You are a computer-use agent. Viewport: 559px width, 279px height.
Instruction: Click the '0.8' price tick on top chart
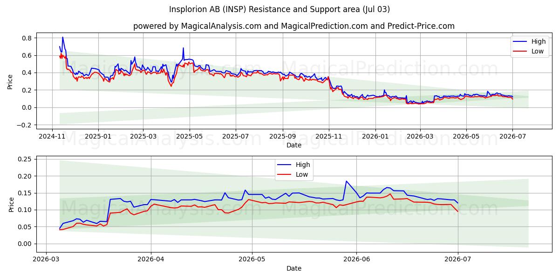(x=27, y=38)
